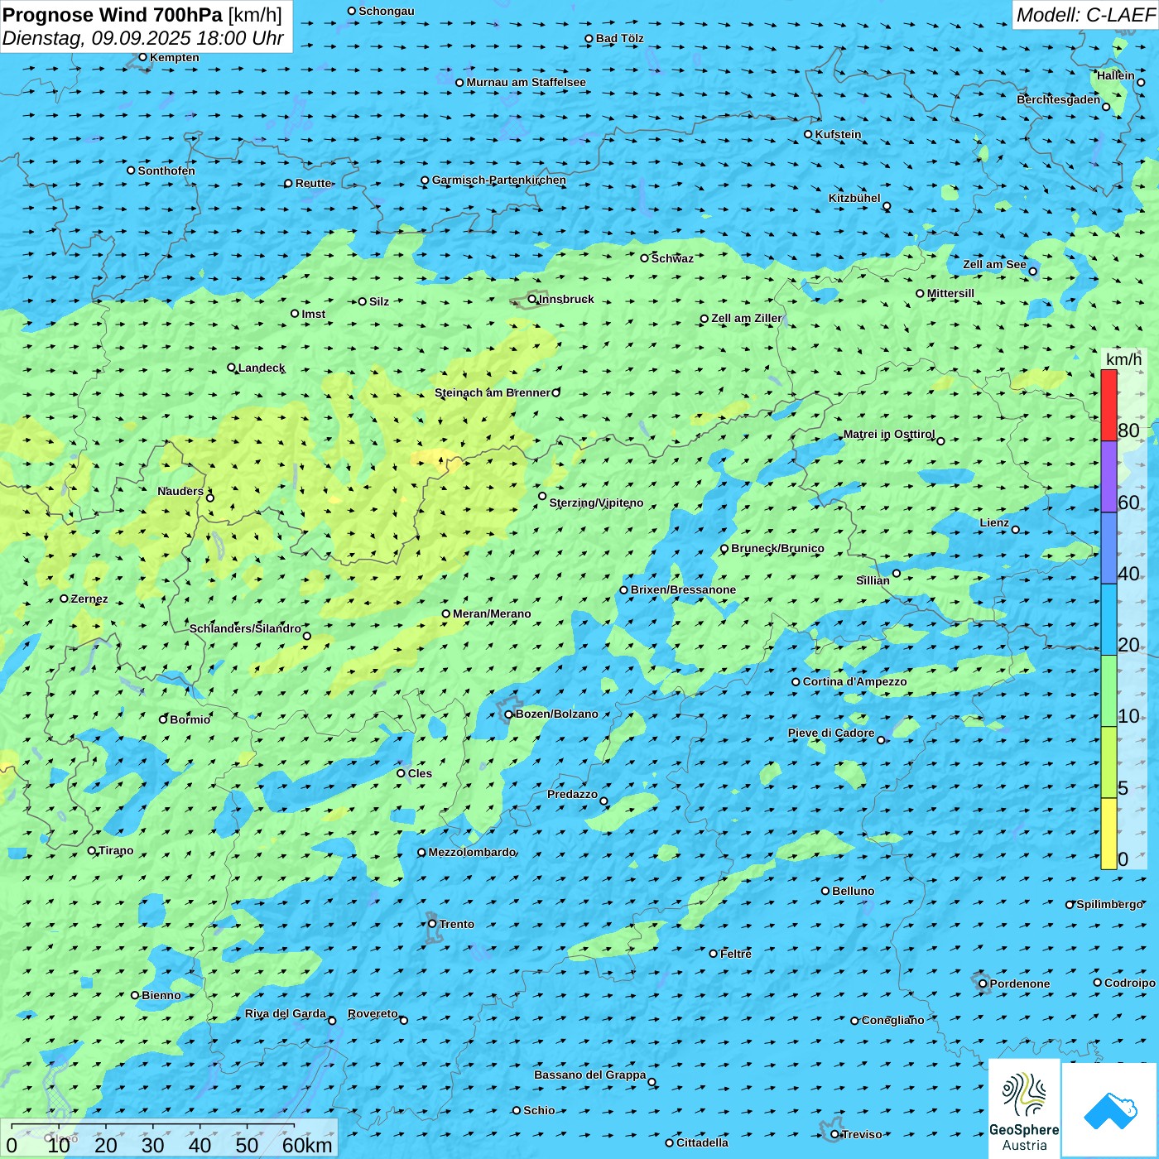Screen dimensions: 1159x1159
Task: Click the 'Zell am Ziller' label
Action: click(747, 318)
